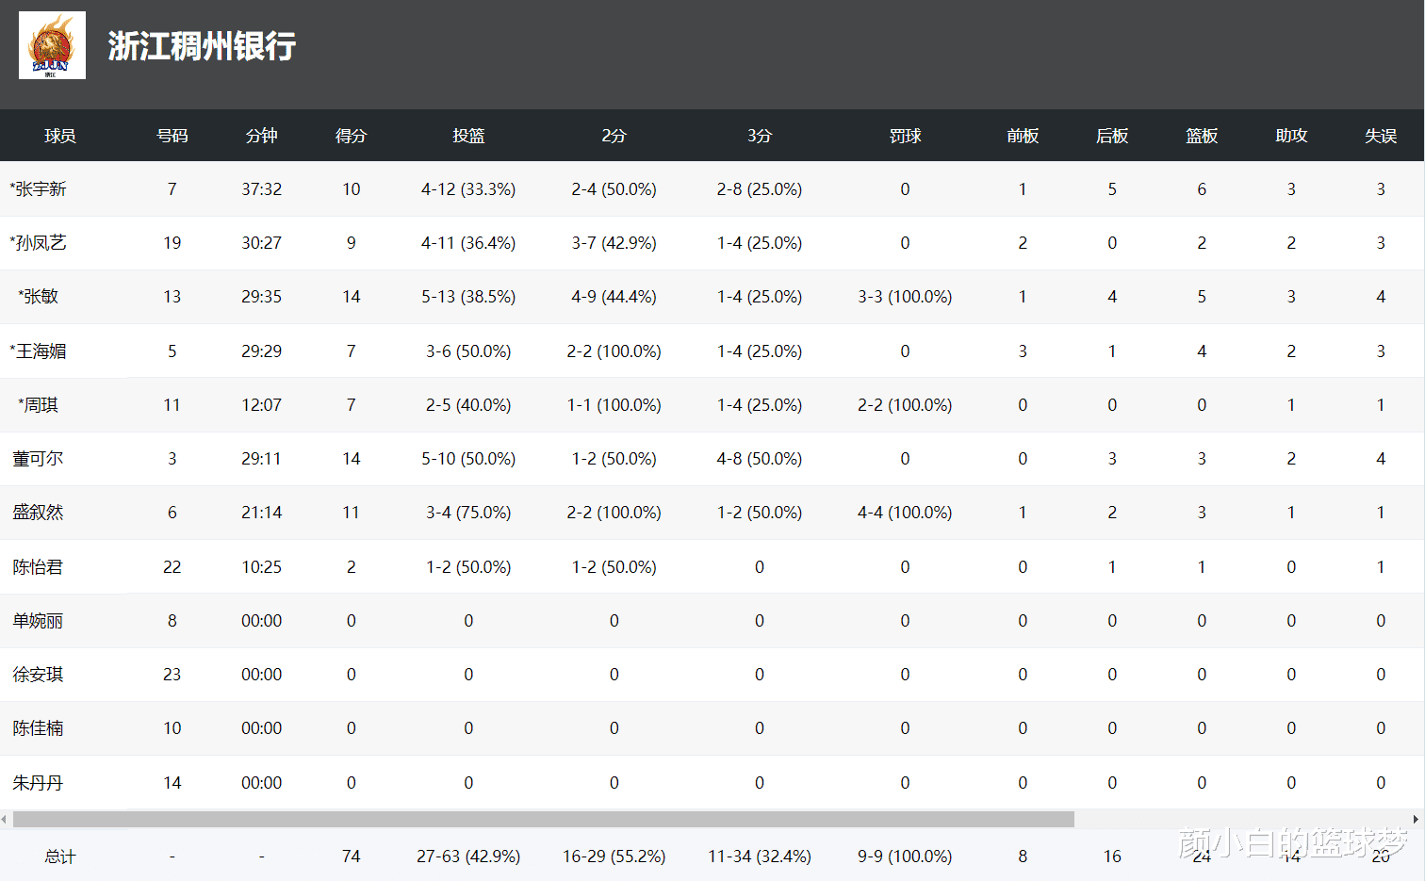The width and height of the screenshot is (1425, 881).
Task: Click the Zhejiang team logo icon
Action: [52, 45]
